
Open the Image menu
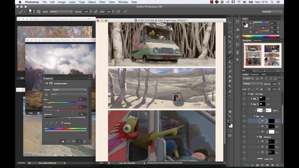coord(62,2)
